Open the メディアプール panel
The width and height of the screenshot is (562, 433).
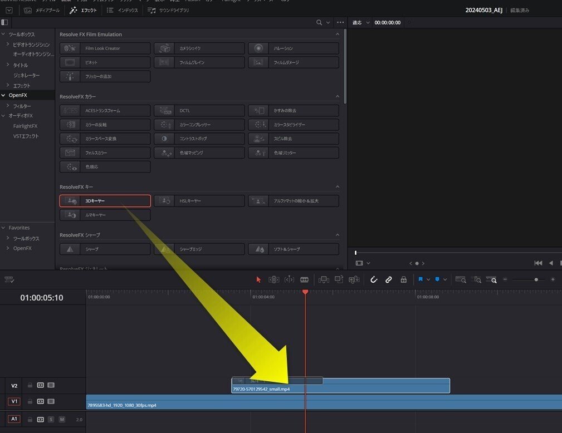click(x=42, y=11)
